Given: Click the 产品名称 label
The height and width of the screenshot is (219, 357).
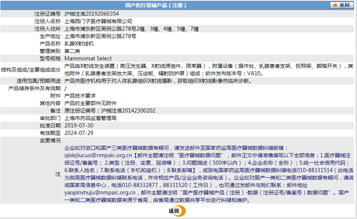Looking at the screenshot, I should (x=50, y=44).
